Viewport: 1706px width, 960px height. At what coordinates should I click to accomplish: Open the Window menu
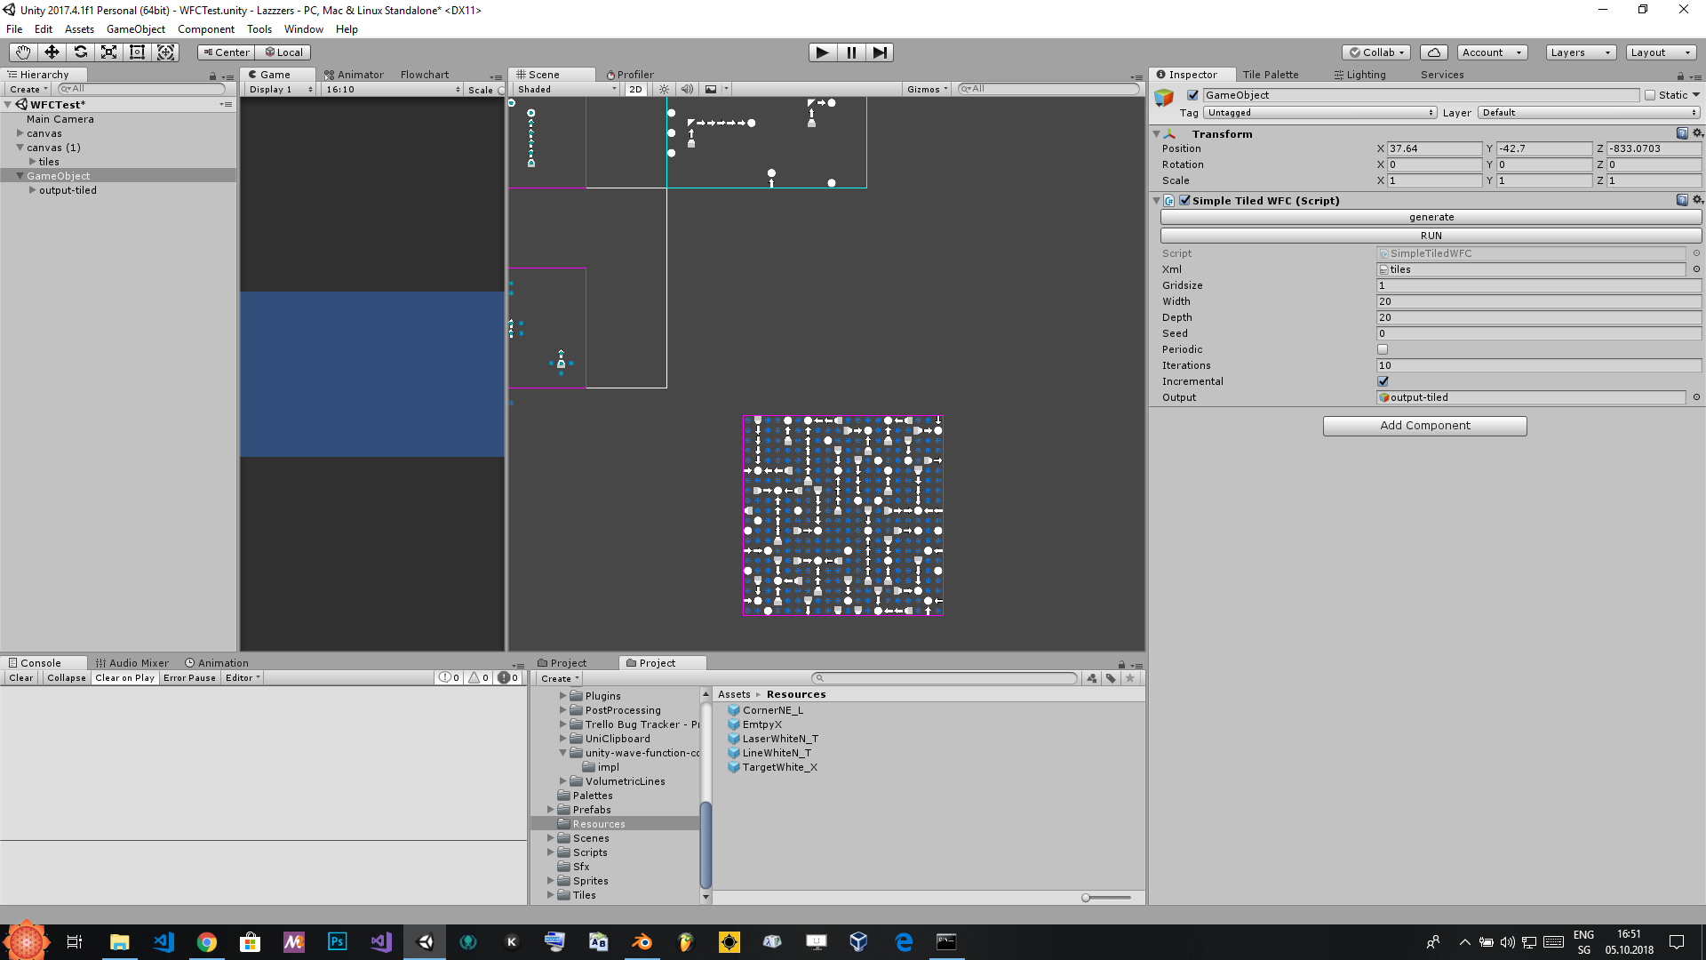(304, 29)
